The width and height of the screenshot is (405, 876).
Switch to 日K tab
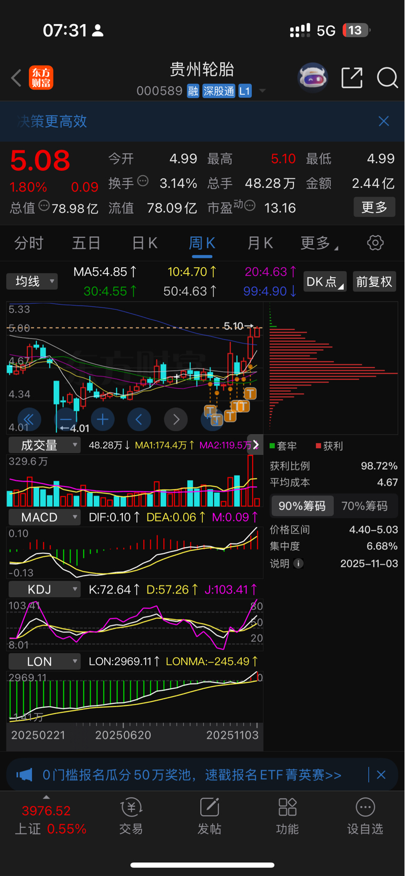click(x=144, y=243)
